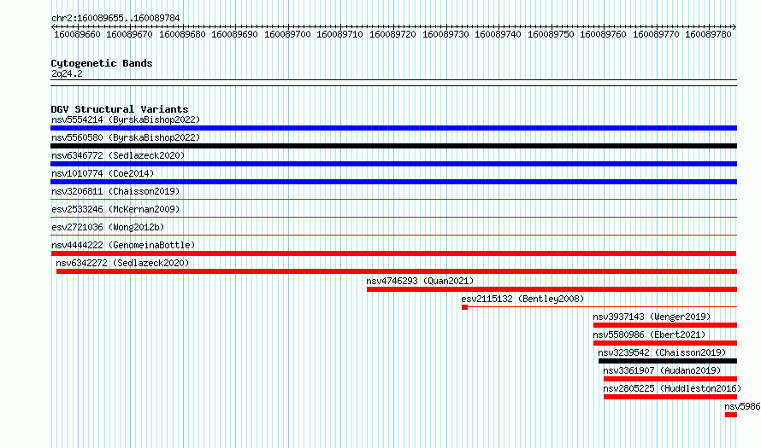Image resolution: width=761 pixels, height=448 pixels.
Task: Click nsv6342272 (Sedlazeck2020) label
Action: 122,263
